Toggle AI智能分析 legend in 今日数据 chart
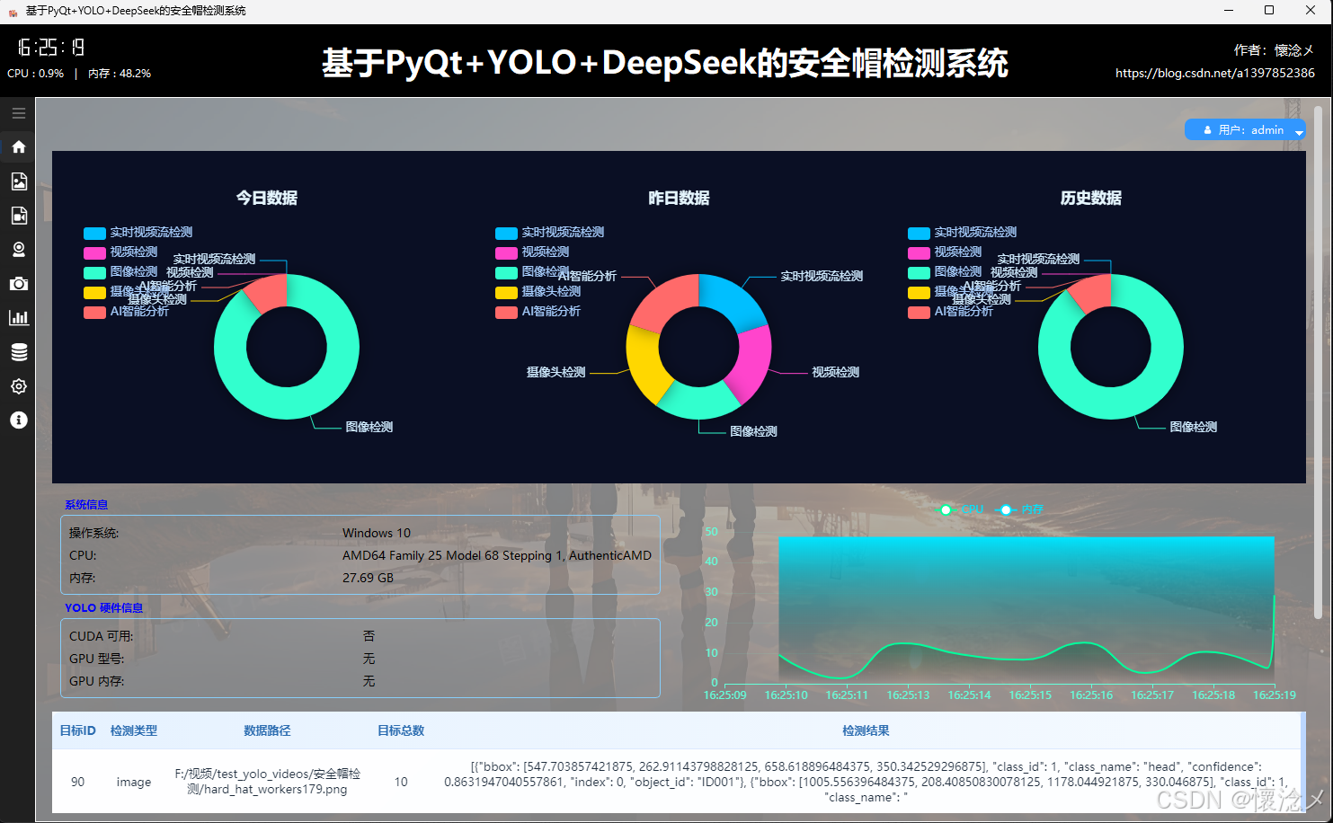This screenshot has width=1333, height=823. tap(126, 311)
